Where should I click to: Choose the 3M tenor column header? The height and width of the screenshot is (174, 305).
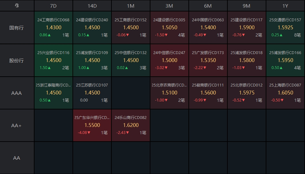(x=169, y=6)
